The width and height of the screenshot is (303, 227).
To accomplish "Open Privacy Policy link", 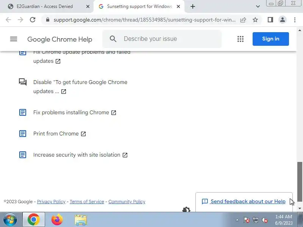I will 51,202.
